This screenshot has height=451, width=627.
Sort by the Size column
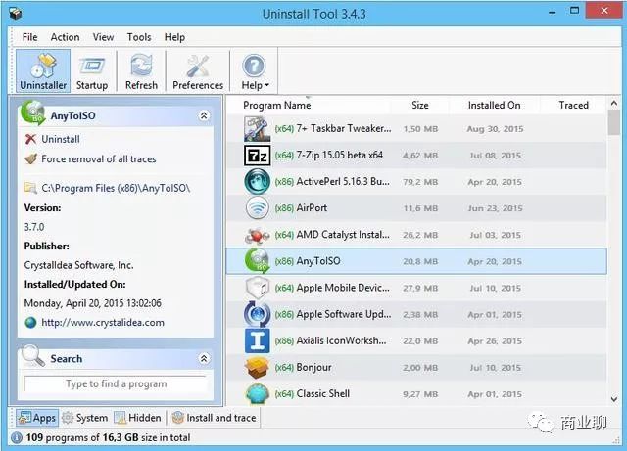pyautogui.click(x=420, y=105)
